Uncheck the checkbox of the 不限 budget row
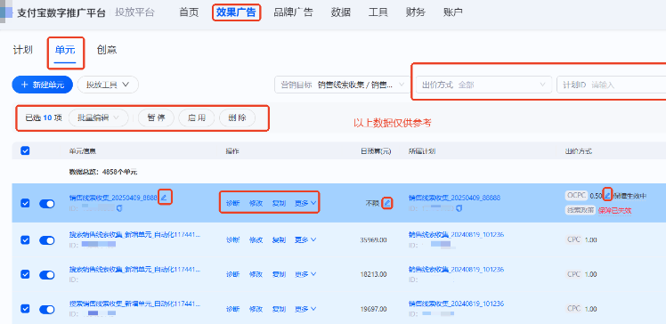The height and width of the screenshot is (324, 666). click(x=25, y=204)
